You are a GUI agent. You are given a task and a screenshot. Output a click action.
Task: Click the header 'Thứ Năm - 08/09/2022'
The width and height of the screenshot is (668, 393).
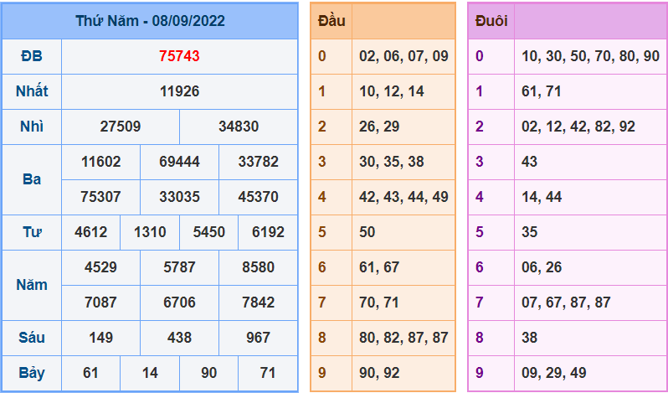tap(150, 21)
